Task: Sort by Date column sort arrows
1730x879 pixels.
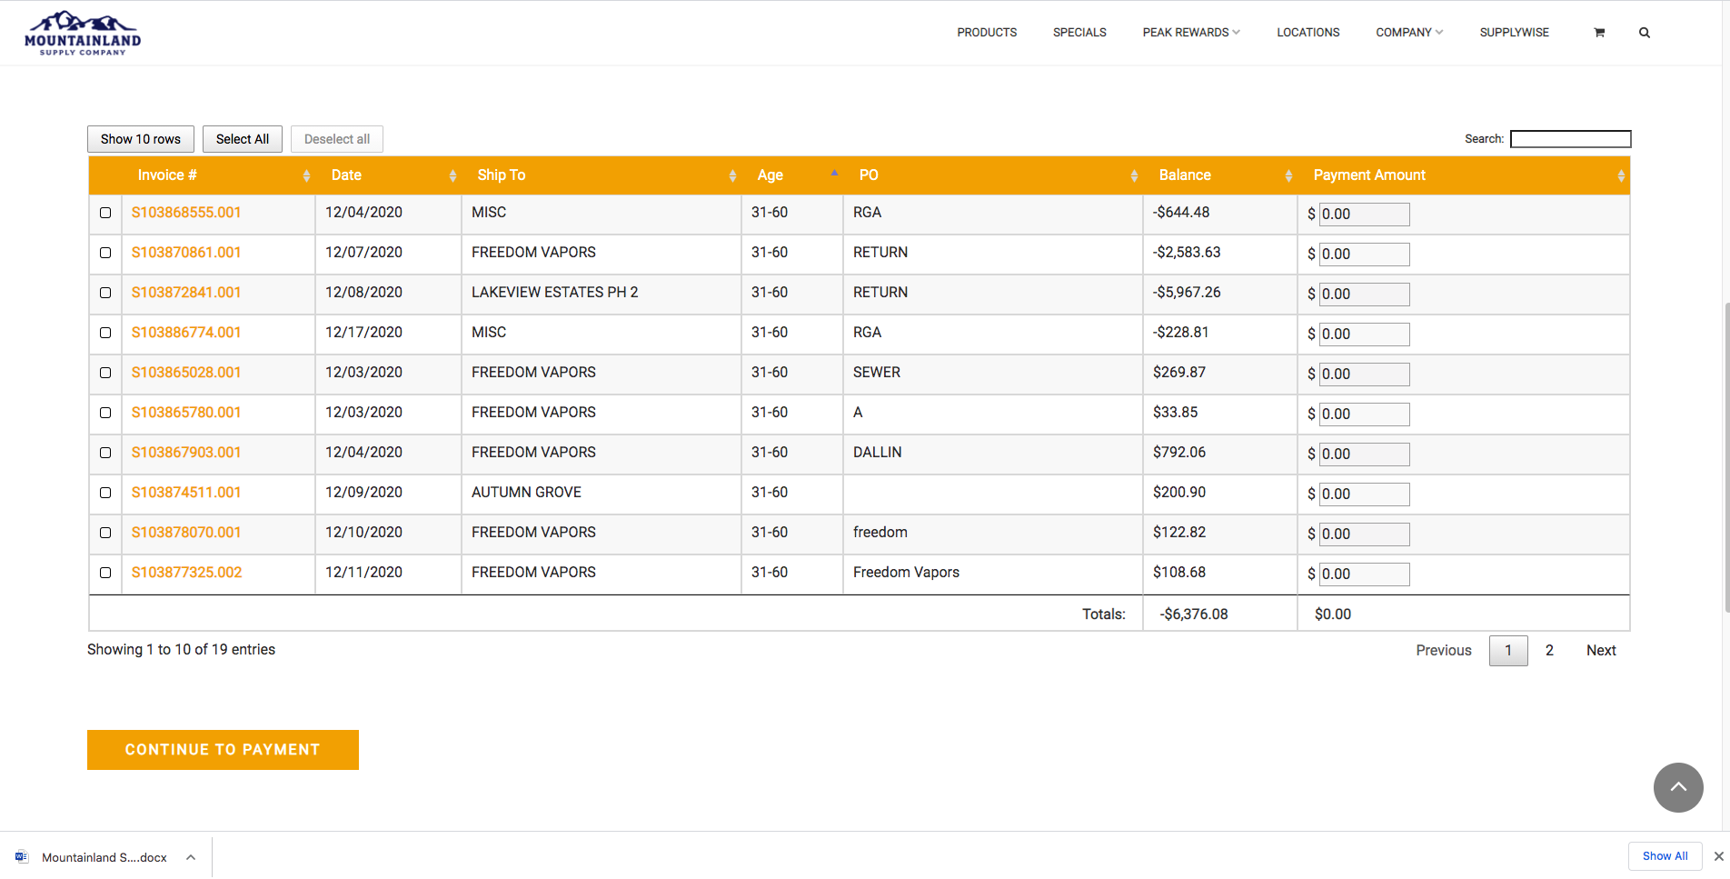Action: [x=452, y=175]
